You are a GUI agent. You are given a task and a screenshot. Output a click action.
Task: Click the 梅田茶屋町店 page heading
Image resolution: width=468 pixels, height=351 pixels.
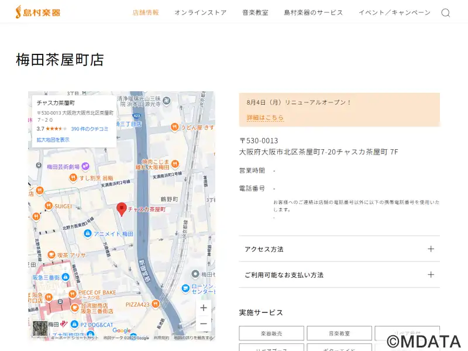point(60,60)
